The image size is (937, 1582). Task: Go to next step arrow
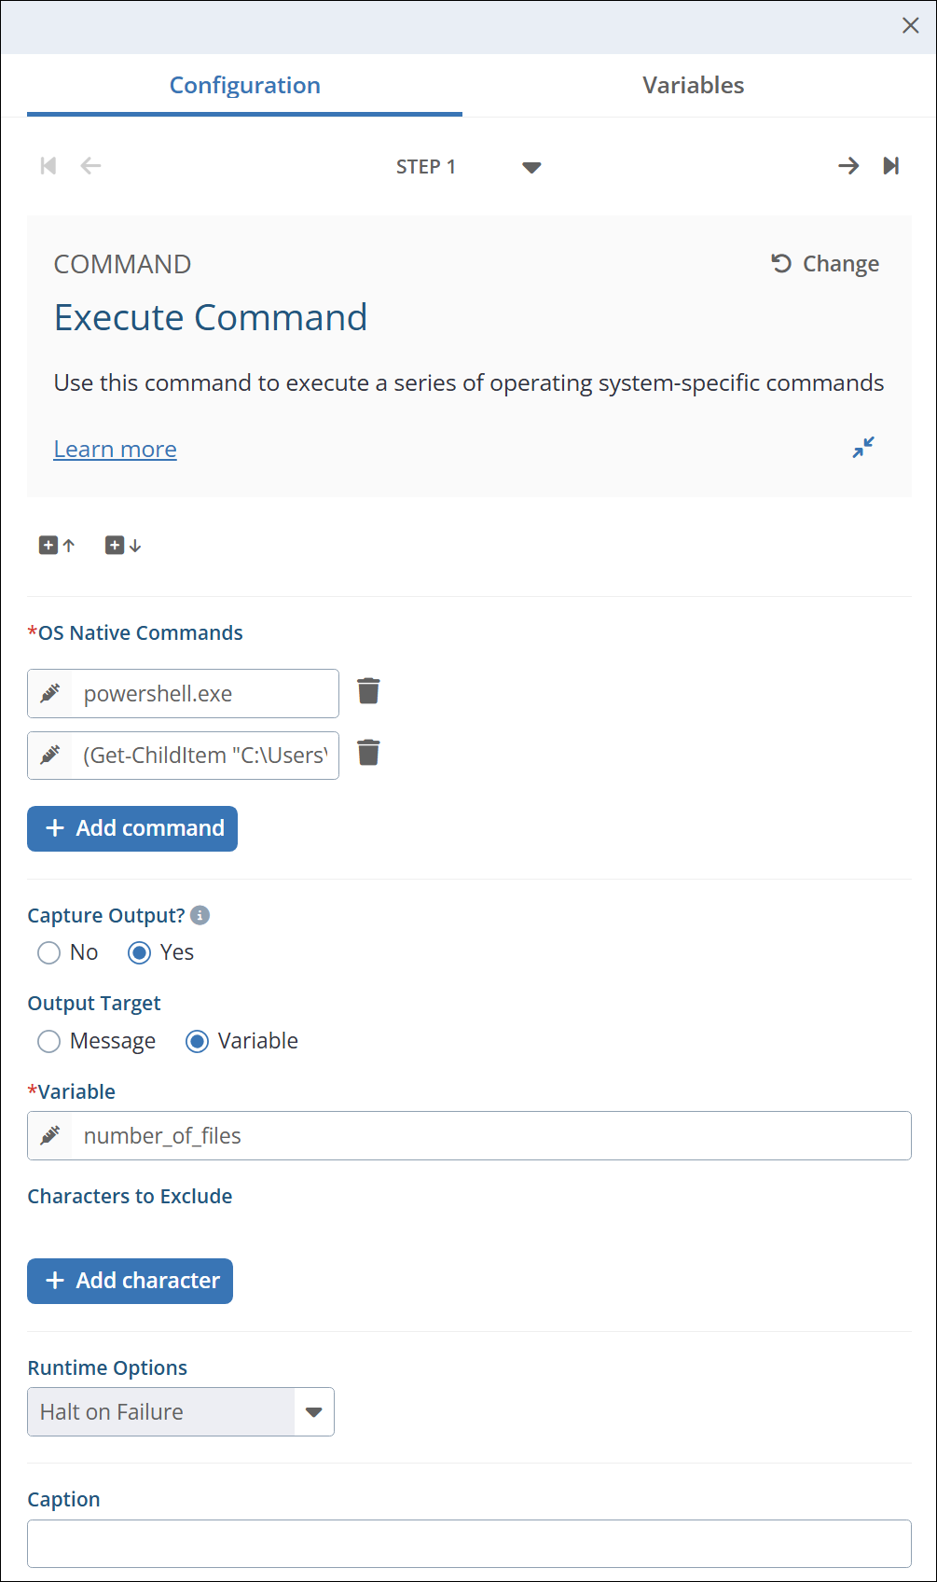click(847, 166)
